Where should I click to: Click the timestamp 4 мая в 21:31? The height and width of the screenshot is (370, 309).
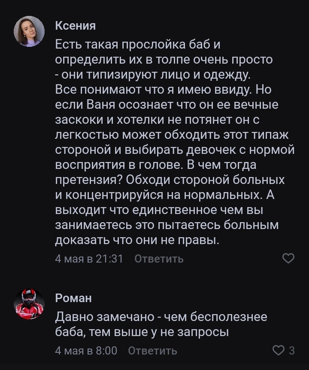point(89,259)
